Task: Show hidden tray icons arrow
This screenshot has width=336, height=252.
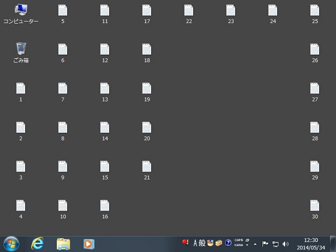Action: point(255,244)
